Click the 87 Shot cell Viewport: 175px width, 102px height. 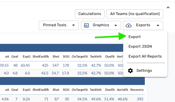tap(57, 99)
